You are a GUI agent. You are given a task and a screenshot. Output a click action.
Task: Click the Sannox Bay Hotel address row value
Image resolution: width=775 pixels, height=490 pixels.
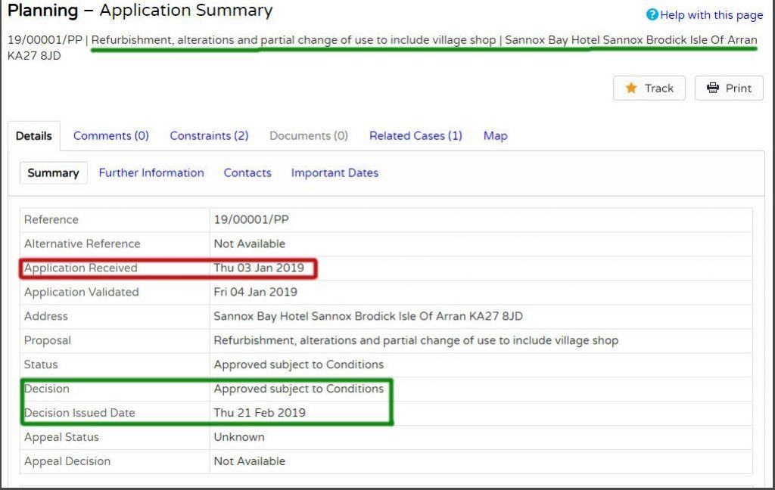[368, 316]
